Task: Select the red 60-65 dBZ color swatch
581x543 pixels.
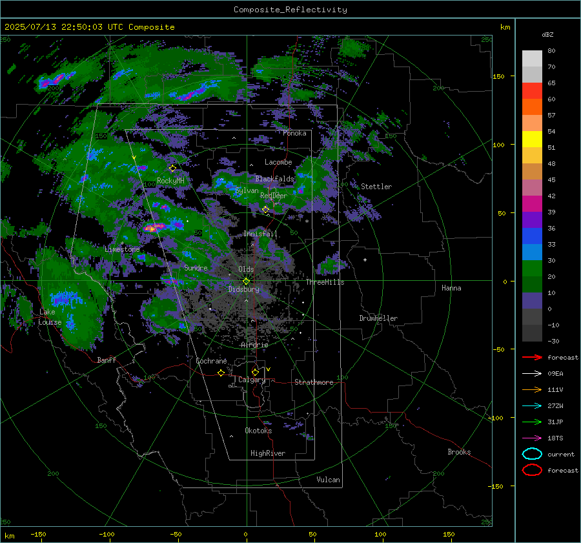Action: click(532, 91)
